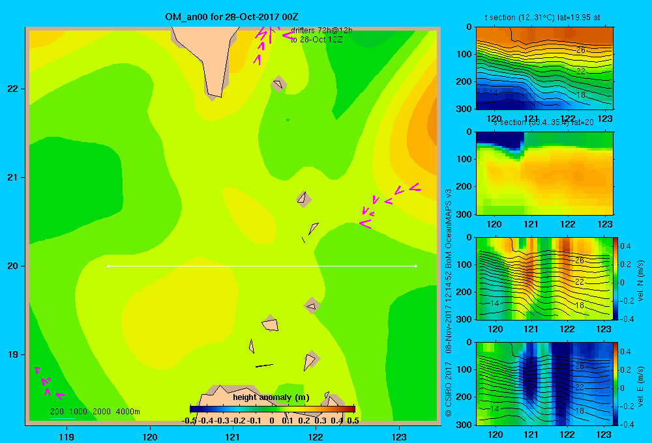Click the "0.5" tick on the height anomaly bar
This screenshot has height=443, width=652.
pyautogui.click(x=353, y=421)
